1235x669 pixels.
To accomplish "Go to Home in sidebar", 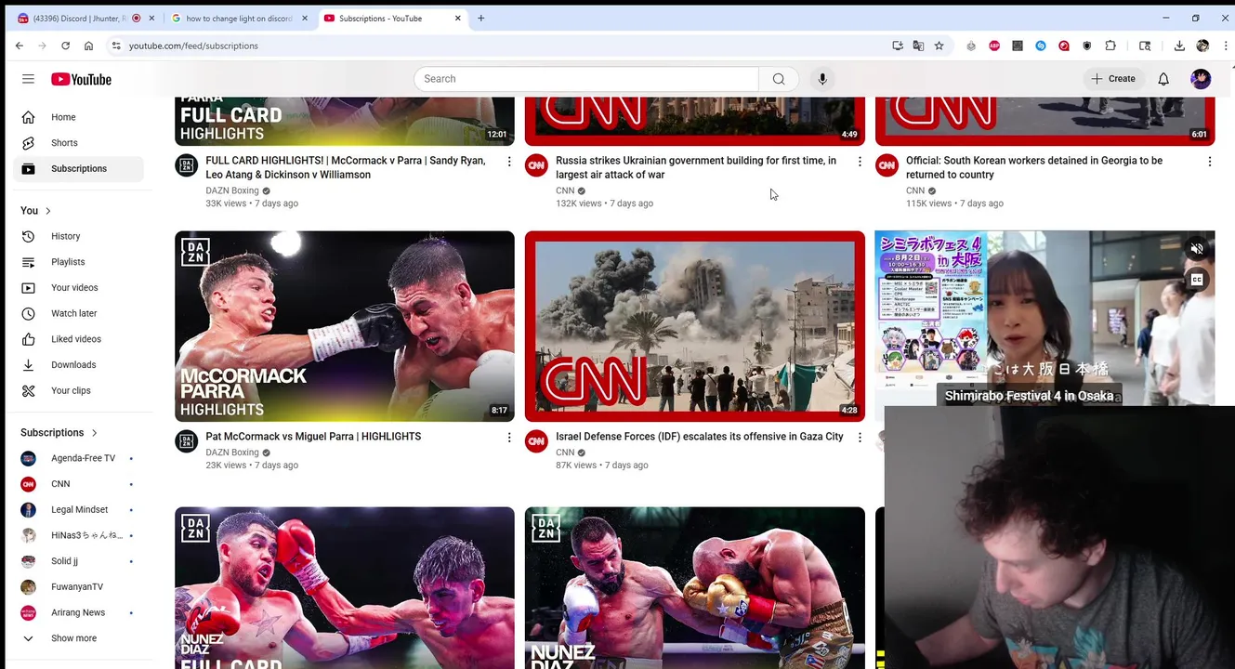I will 79,117.
